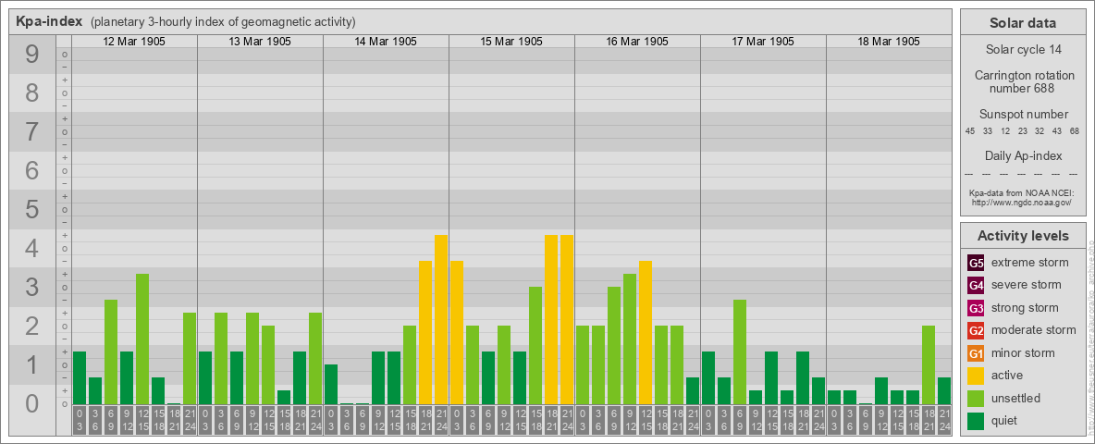Select the yellow active legend swatch
1095x444 pixels.
coord(976,376)
